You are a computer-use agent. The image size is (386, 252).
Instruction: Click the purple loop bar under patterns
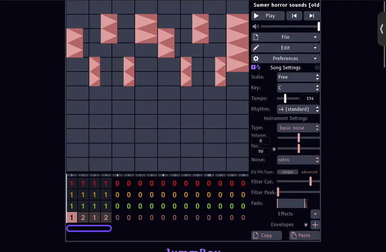[x=89, y=228]
